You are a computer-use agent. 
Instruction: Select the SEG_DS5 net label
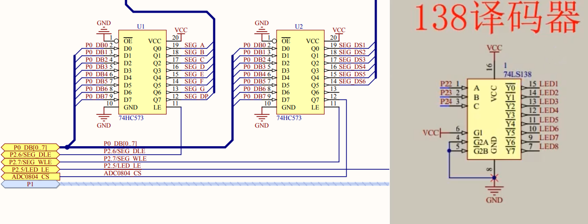click(x=352, y=74)
